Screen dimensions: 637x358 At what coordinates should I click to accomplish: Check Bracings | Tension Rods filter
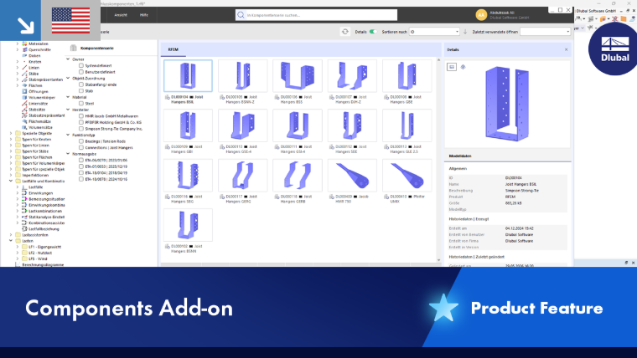tap(81, 141)
